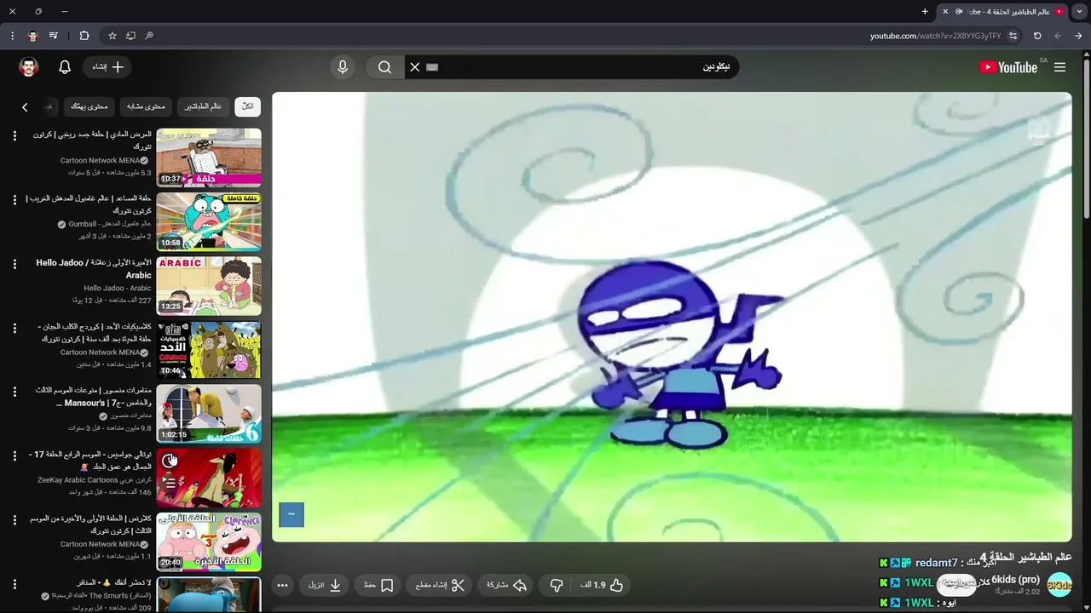Go to YouTube home via logo
The height and width of the screenshot is (613, 1091).
(x=1008, y=67)
